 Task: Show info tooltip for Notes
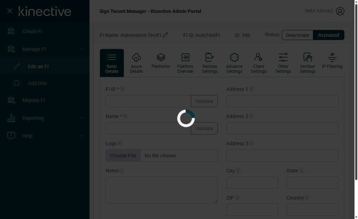point(122,170)
